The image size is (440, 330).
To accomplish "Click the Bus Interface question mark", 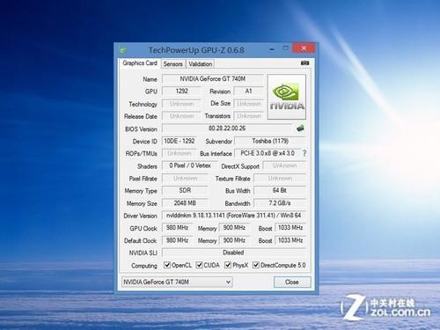I will [x=304, y=153].
